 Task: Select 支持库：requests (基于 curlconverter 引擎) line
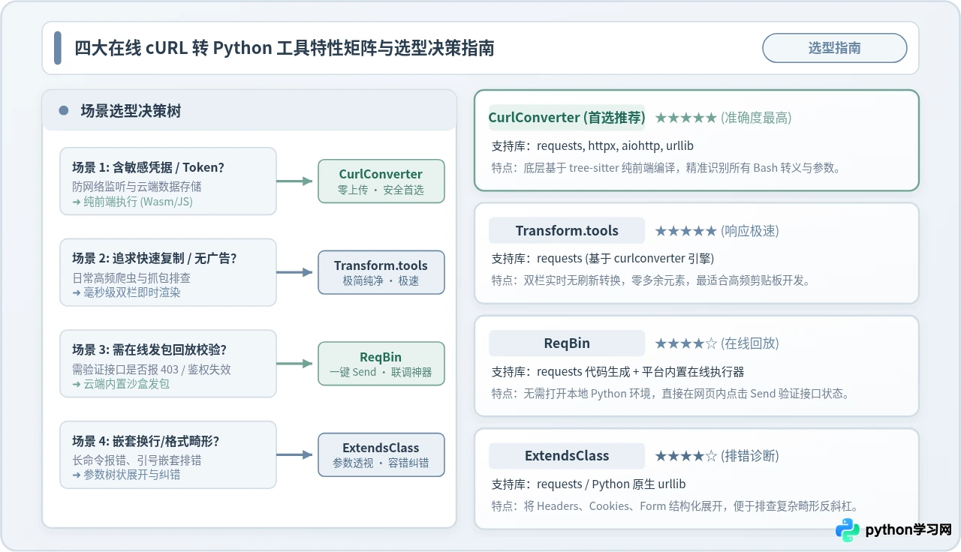(602, 259)
